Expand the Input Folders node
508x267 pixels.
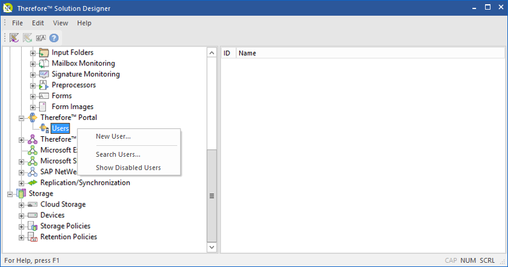pos(33,53)
